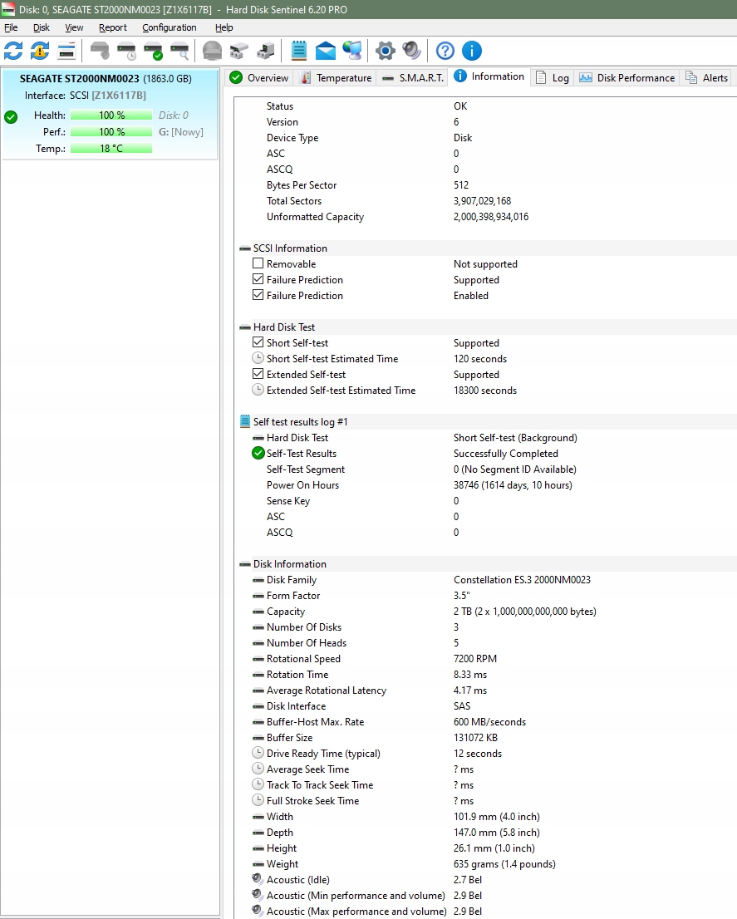
Task: Collapse the Self test results log #1 section
Action: point(245,421)
